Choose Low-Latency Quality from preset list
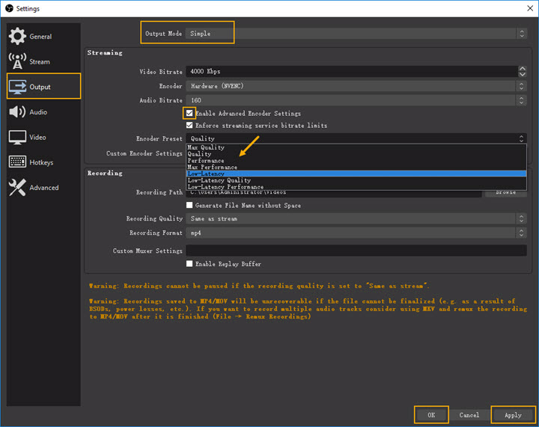Image resolution: width=539 pixels, height=427 pixels. pos(219,180)
